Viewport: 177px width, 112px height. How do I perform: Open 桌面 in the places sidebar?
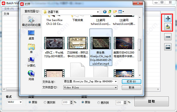click(x=31, y=35)
